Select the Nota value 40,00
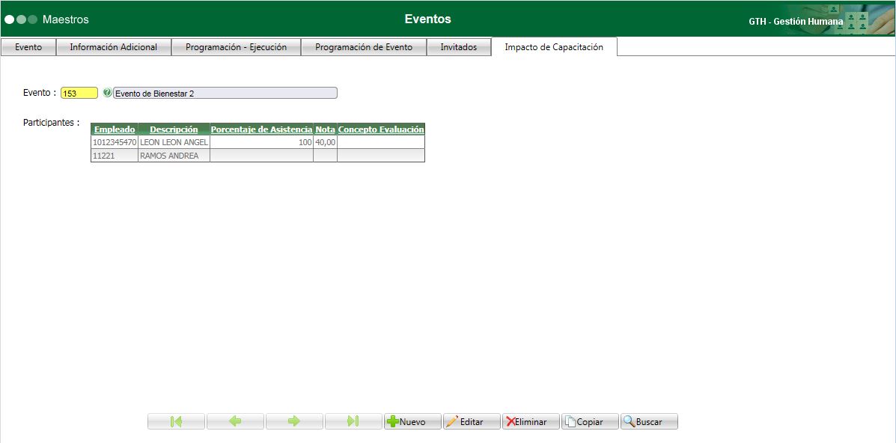The width and height of the screenshot is (896, 443). 325,142
